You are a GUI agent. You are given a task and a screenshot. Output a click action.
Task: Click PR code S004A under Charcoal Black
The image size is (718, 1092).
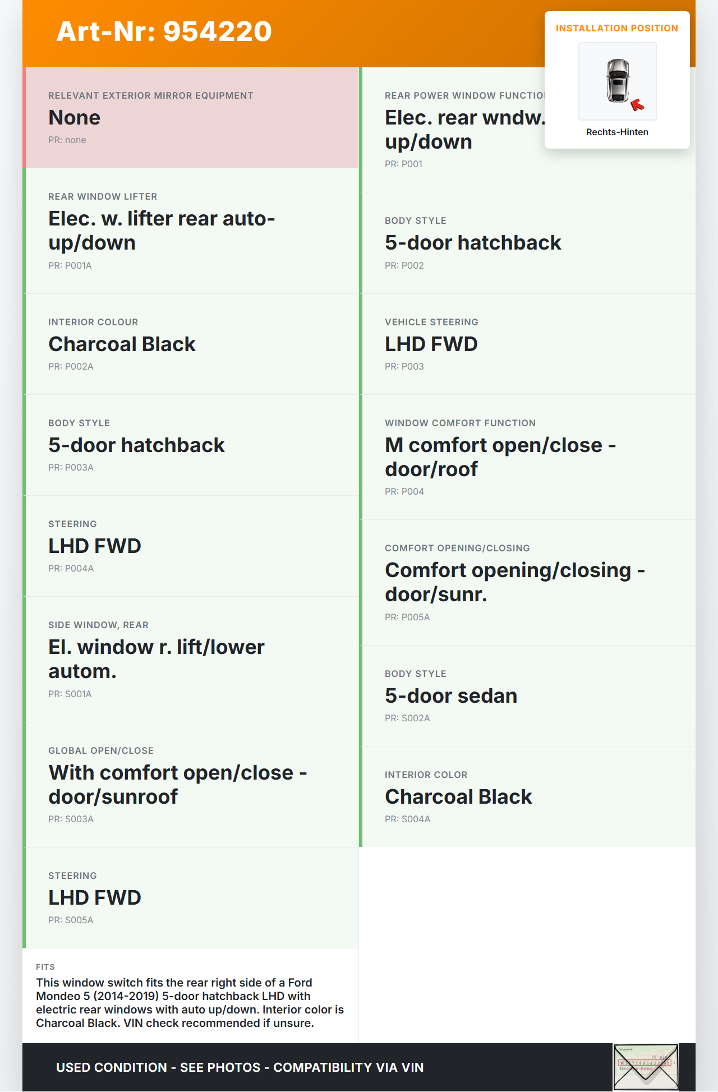click(407, 819)
